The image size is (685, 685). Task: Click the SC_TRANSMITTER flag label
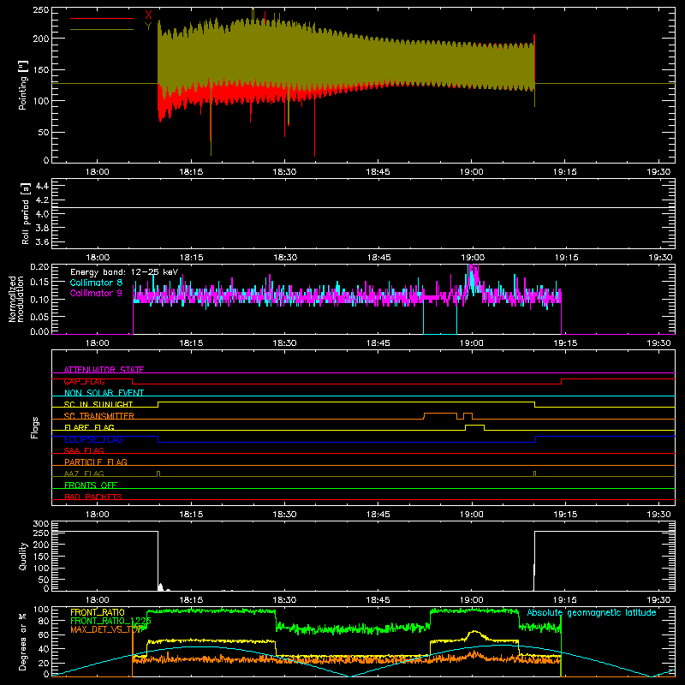(99, 416)
